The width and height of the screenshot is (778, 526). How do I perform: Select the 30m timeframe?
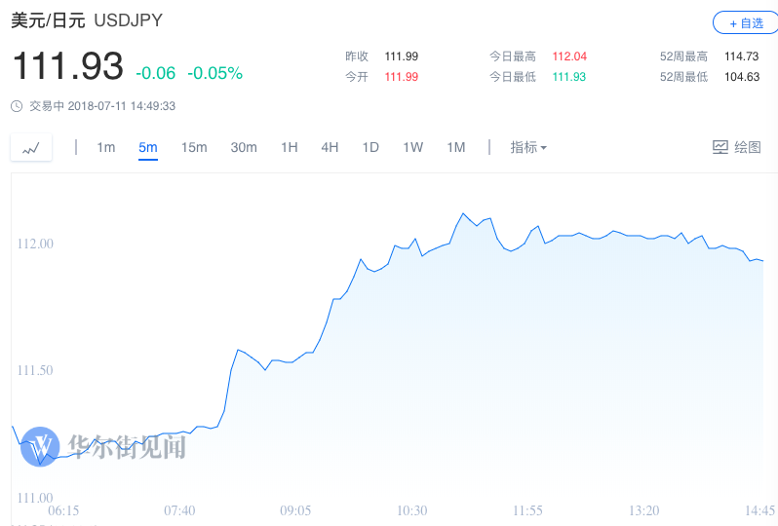coord(244,147)
